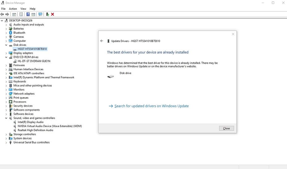Click the Batteries category icon
The height and width of the screenshot is (169, 287).
10,29
